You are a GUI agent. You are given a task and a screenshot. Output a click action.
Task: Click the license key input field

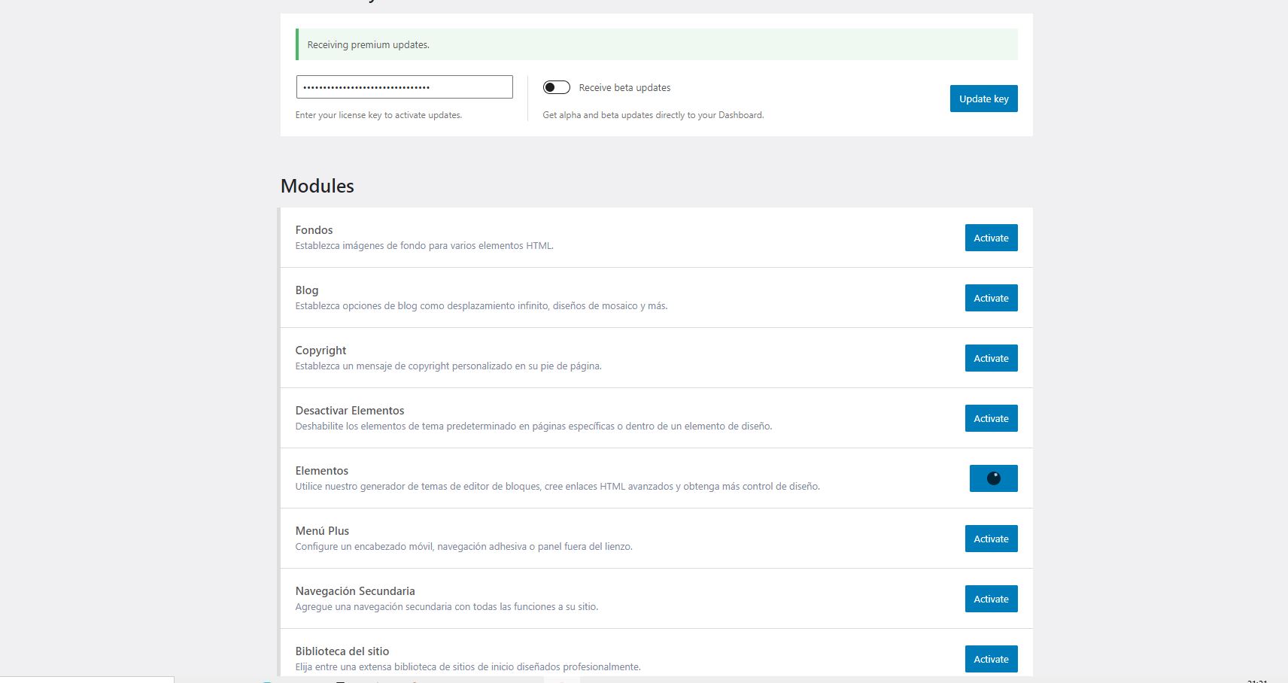click(x=405, y=87)
